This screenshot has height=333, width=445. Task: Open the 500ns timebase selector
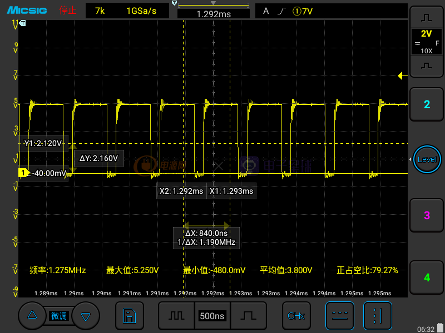[212, 316]
